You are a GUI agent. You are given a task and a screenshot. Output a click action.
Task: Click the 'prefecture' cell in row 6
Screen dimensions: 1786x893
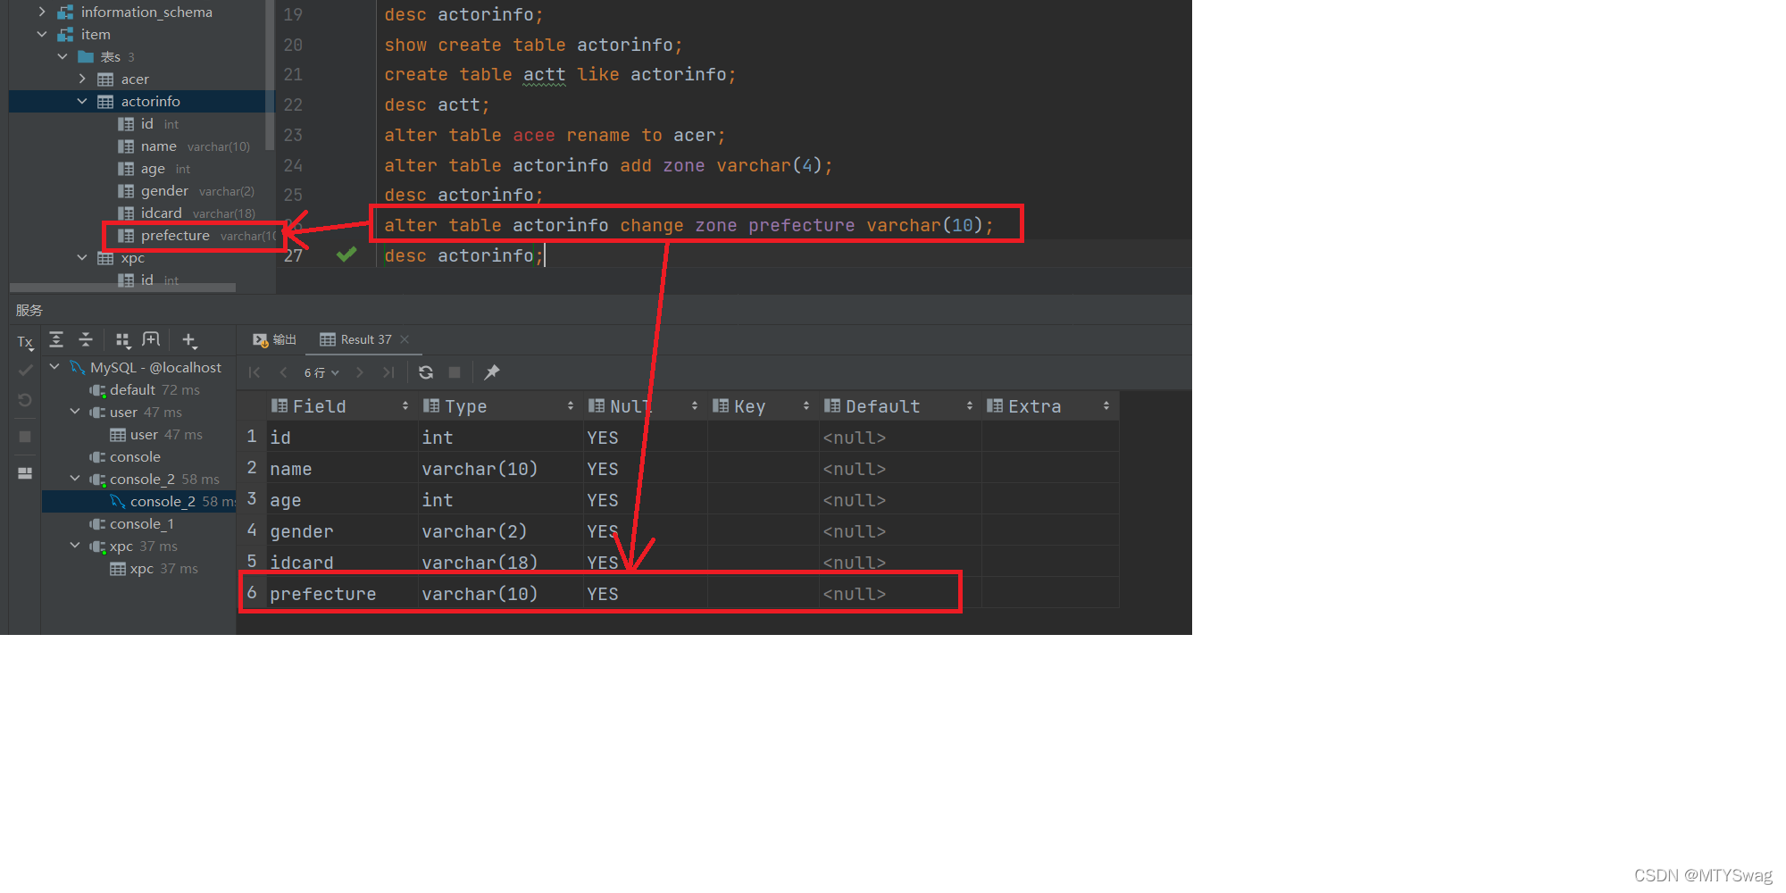click(342, 594)
